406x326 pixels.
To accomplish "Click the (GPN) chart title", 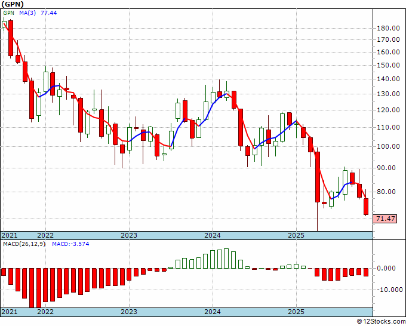I will click(13, 4).
